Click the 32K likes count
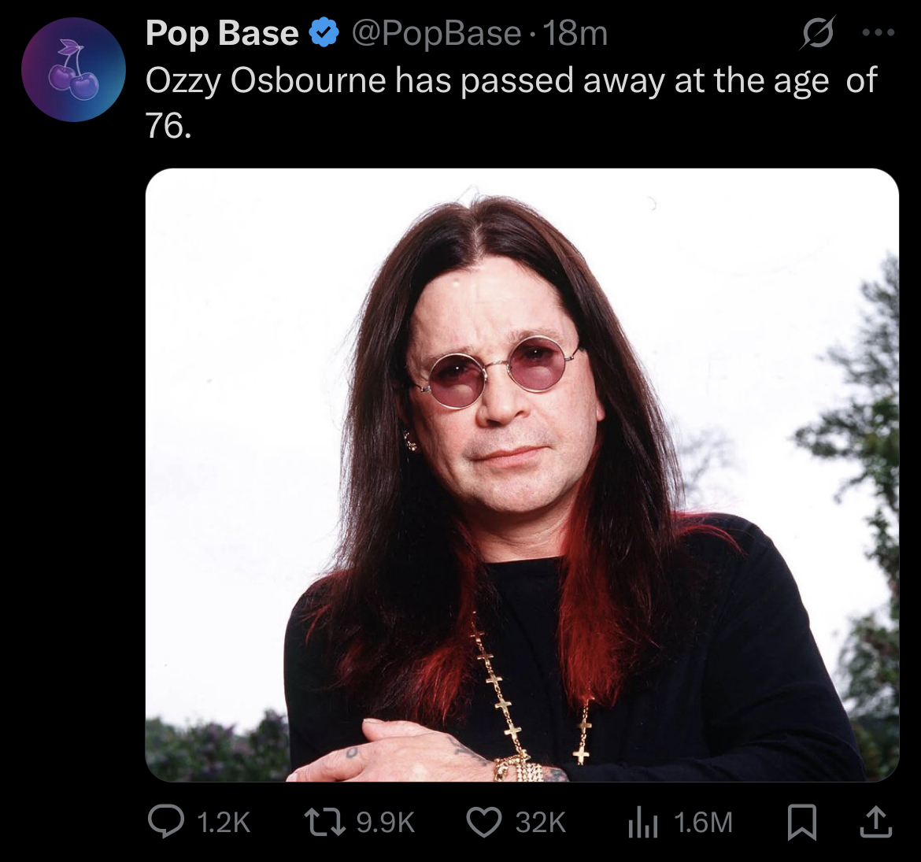The image size is (921, 862). (x=541, y=823)
